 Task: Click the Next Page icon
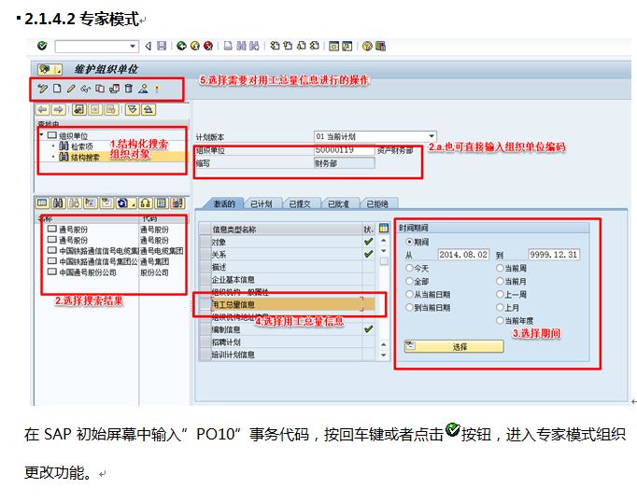click(301, 46)
